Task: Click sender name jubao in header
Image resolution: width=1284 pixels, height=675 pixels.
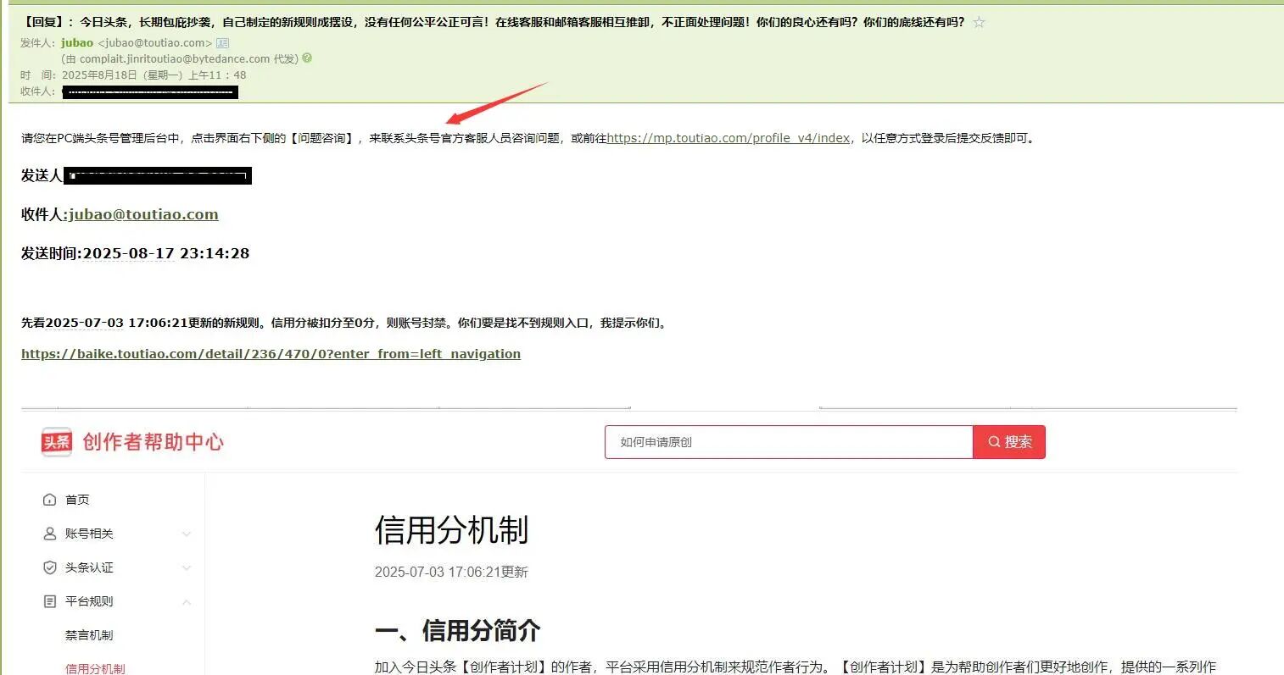Action: (77, 42)
